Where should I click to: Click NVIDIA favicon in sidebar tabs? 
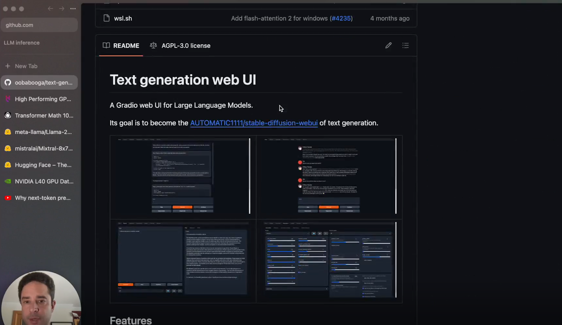pos(8,182)
